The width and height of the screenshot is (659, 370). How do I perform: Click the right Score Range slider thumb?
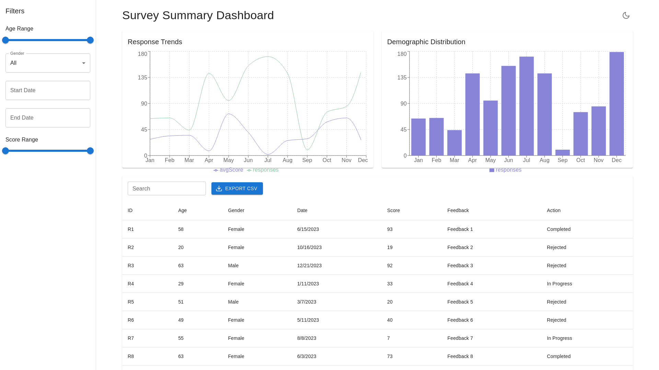(90, 151)
